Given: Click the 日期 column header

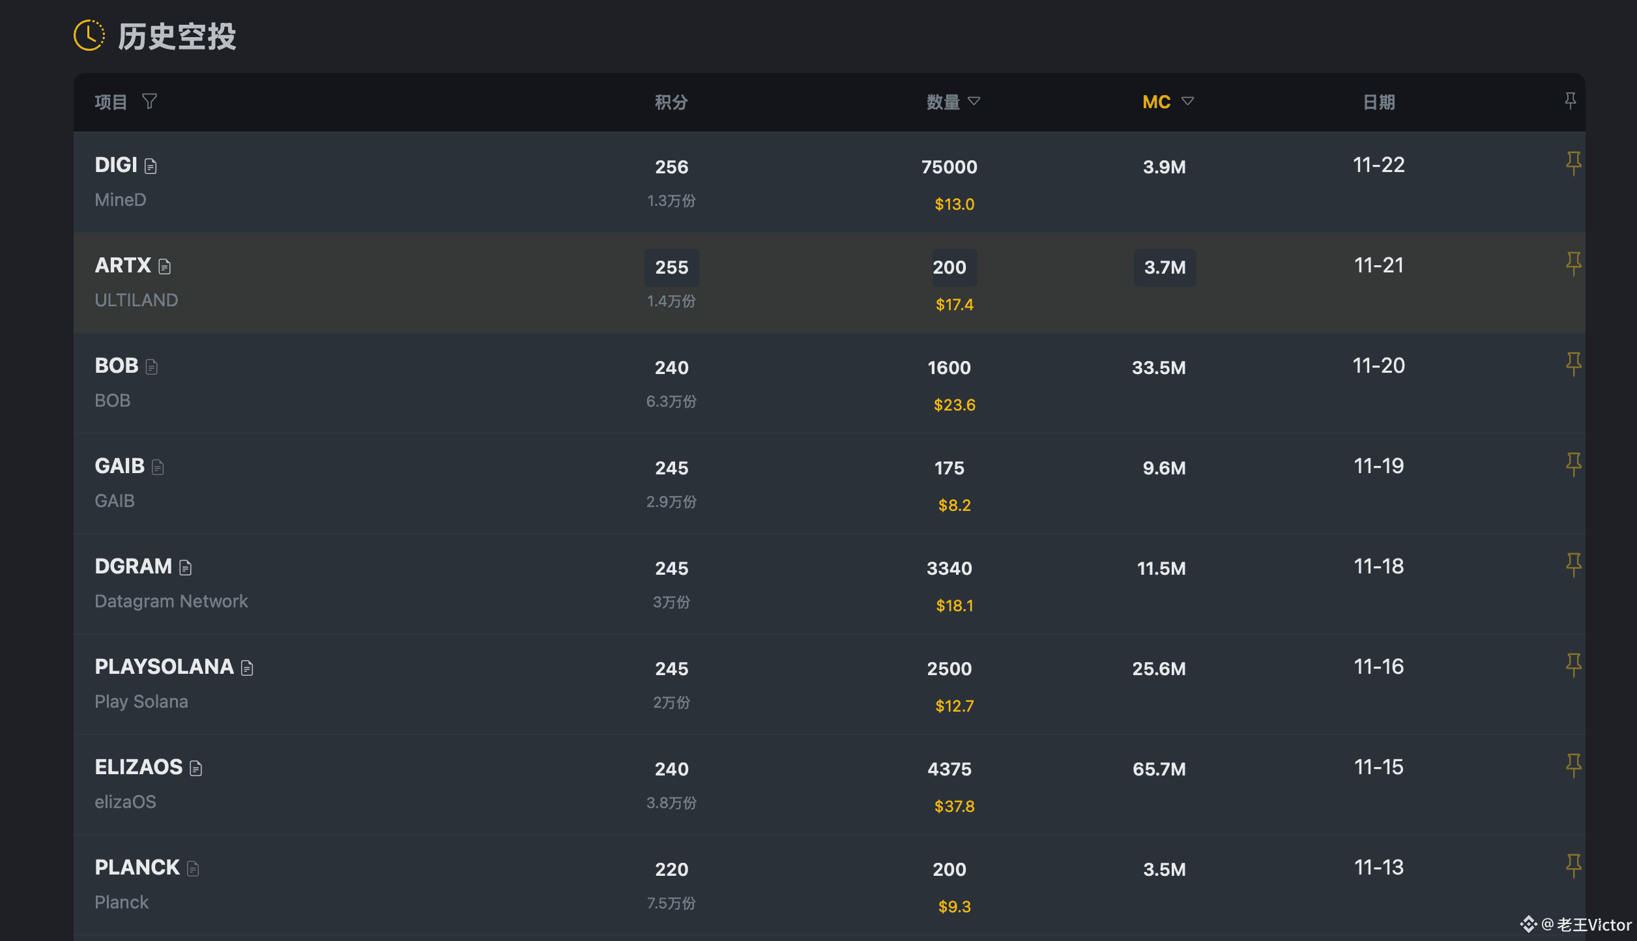Looking at the screenshot, I should [1378, 102].
